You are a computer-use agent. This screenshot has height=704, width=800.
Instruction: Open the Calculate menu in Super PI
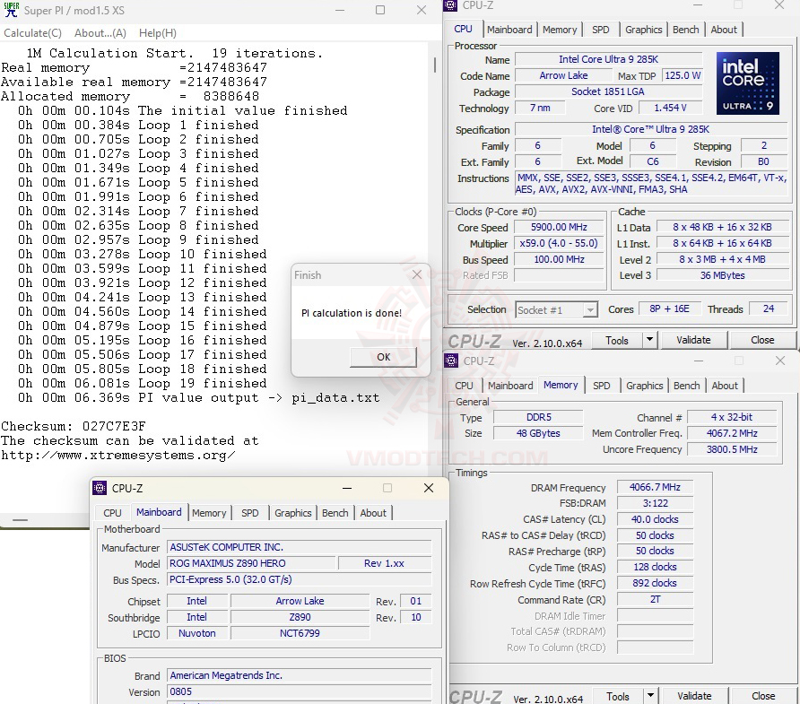(x=32, y=32)
